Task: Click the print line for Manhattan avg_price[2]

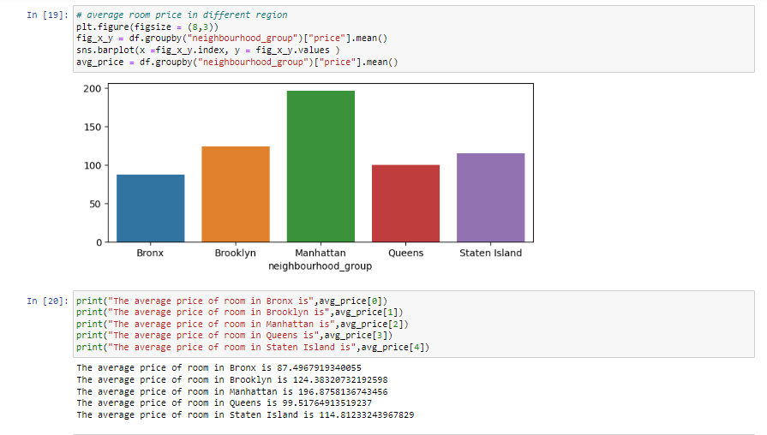Action: point(243,324)
